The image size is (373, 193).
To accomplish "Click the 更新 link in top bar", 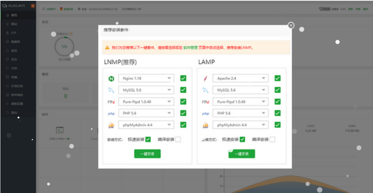I will coord(350,9).
